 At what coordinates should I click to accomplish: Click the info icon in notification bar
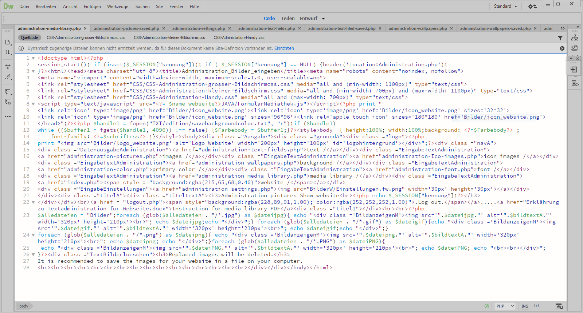point(21,48)
